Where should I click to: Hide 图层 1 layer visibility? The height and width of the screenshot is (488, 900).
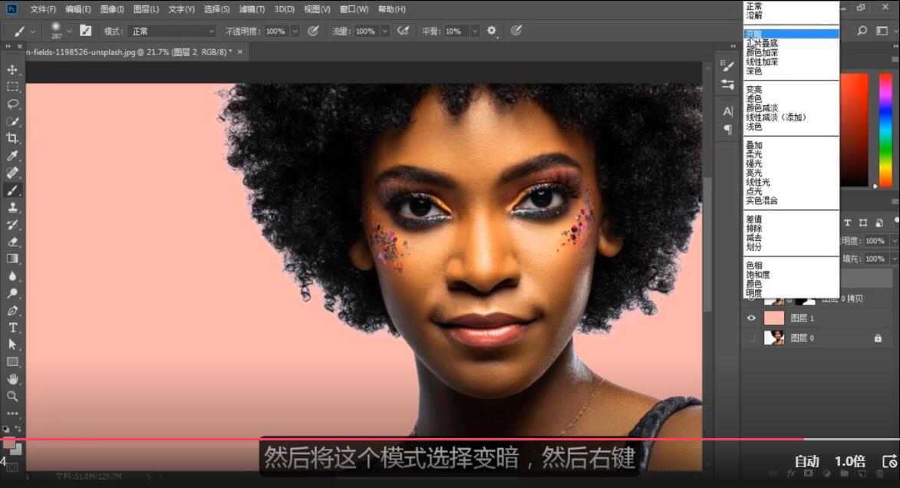[751, 318]
